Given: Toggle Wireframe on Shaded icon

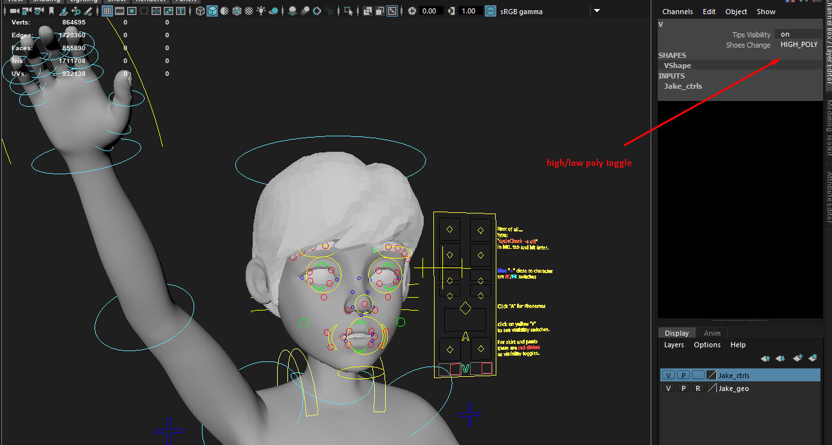Looking at the screenshot, I should [237, 11].
